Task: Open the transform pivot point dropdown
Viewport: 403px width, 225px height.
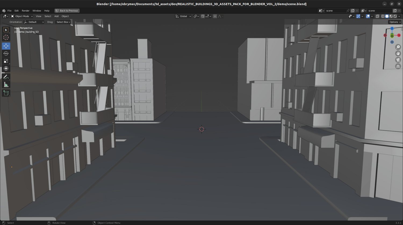Action: [x=196, y=16]
